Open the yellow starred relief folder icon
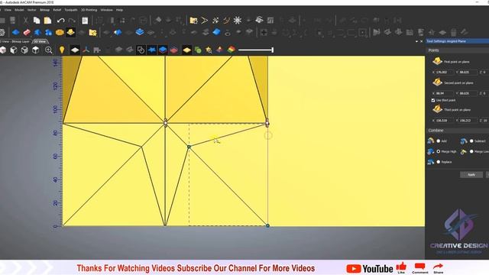The image size is (489, 275). (x=93, y=32)
